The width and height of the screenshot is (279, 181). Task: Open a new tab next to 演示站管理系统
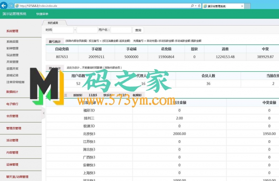[x=247, y=6]
